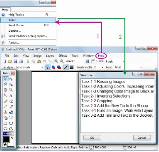
Task: Click the Open file folder icon
Action: [10, 61]
